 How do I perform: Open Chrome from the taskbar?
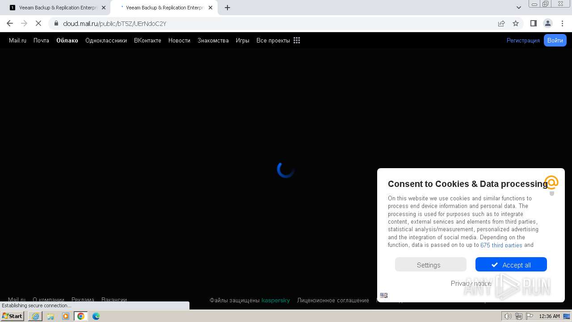coord(81,316)
